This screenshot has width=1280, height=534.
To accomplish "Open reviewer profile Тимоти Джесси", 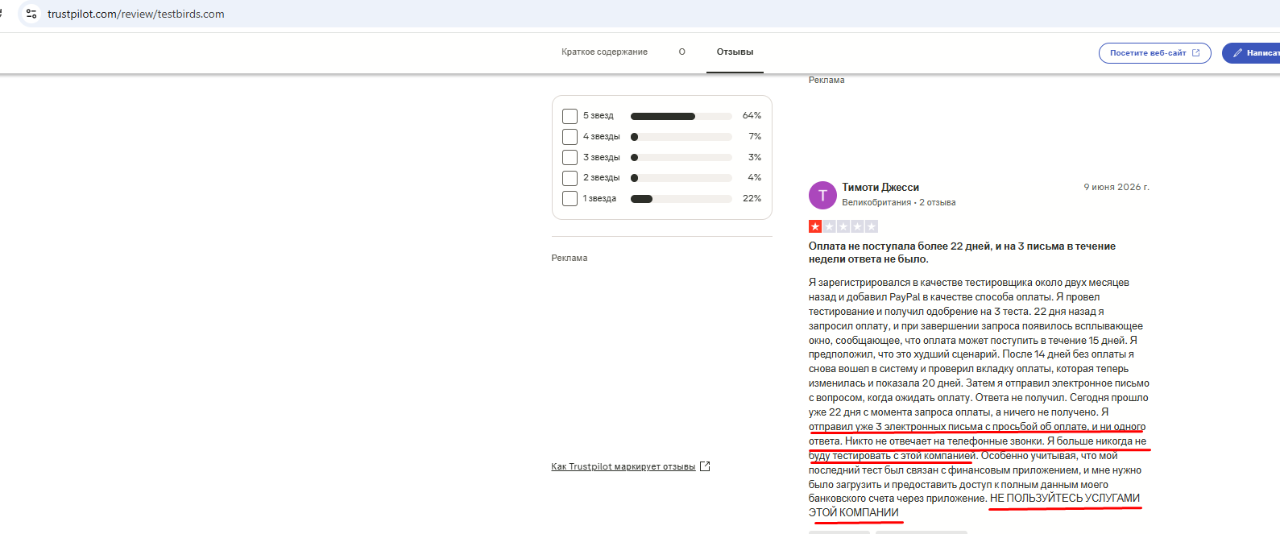I will pyautogui.click(x=880, y=187).
